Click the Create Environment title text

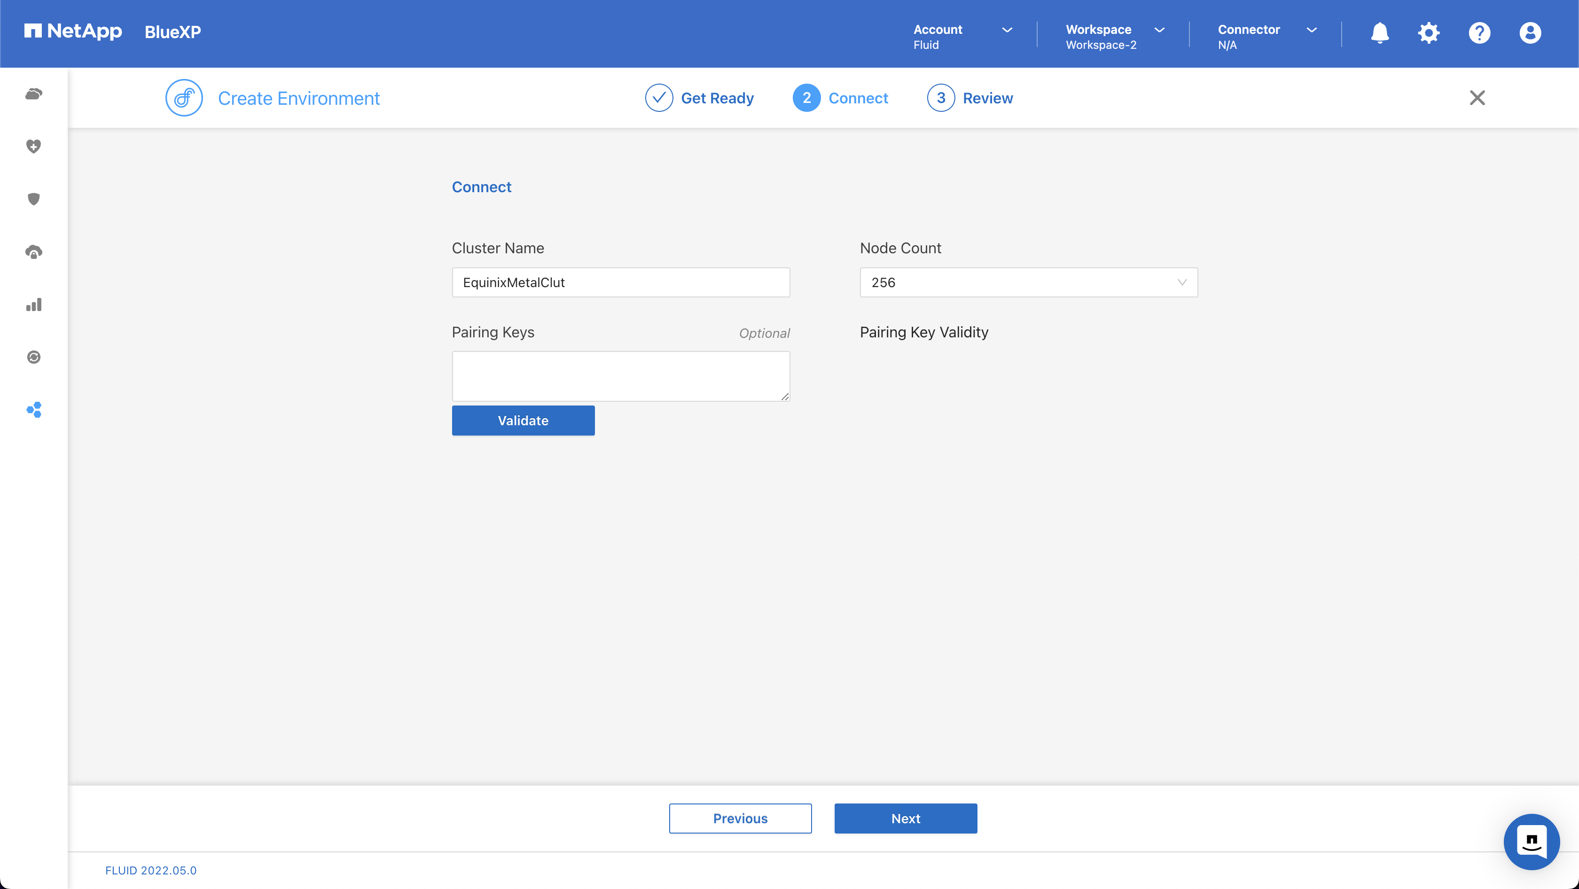(298, 98)
